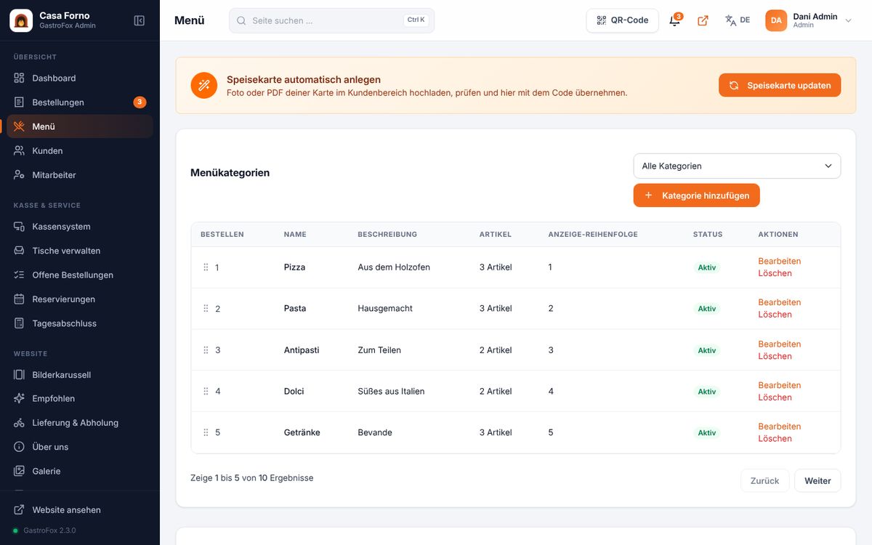
Task: Click the DA user avatar
Action: click(776, 20)
